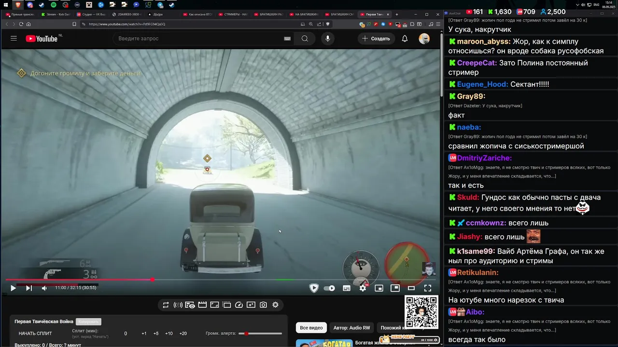Mute the video player volume
The image size is (618, 347).
coord(44,288)
